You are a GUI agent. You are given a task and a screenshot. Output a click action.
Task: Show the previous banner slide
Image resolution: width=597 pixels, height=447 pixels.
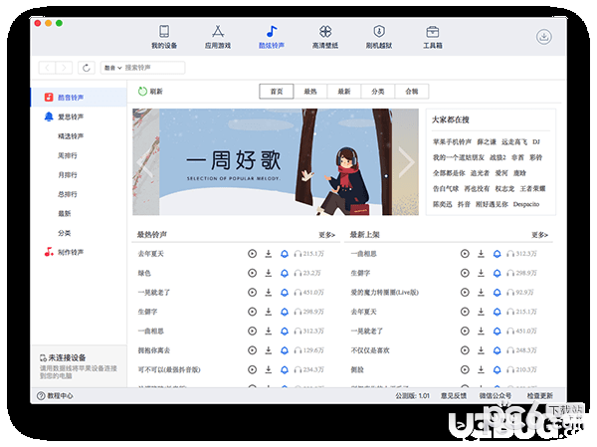tap(145, 162)
